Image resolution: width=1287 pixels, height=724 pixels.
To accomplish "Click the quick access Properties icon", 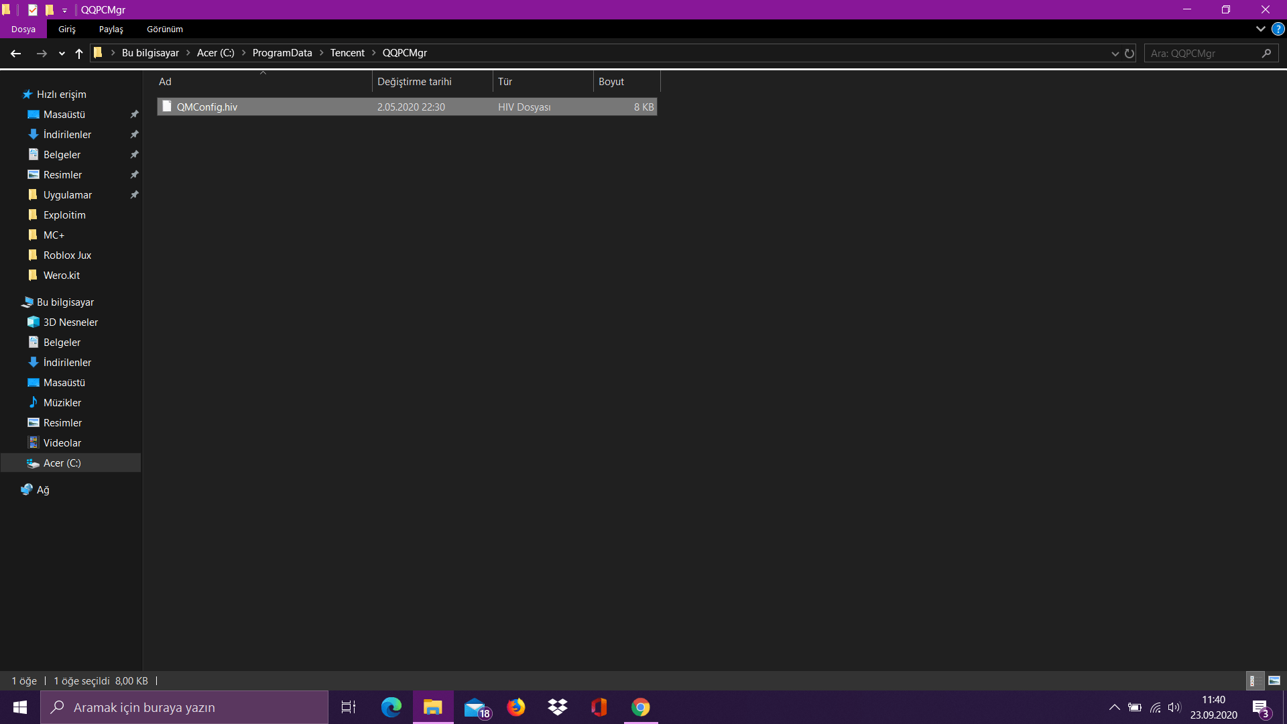I will (x=32, y=9).
